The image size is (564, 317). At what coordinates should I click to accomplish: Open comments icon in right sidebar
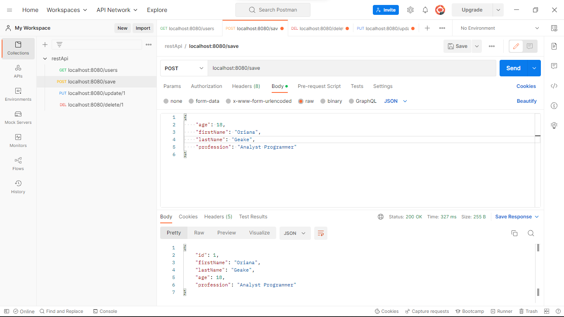coord(554,66)
